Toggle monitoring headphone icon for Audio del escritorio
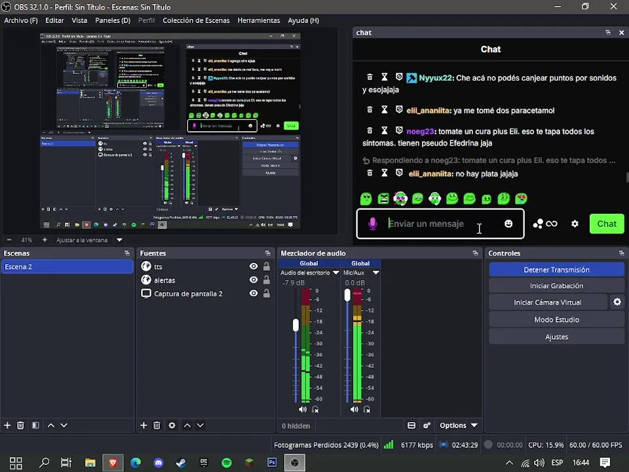The image size is (629, 472). (x=315, y=409)
